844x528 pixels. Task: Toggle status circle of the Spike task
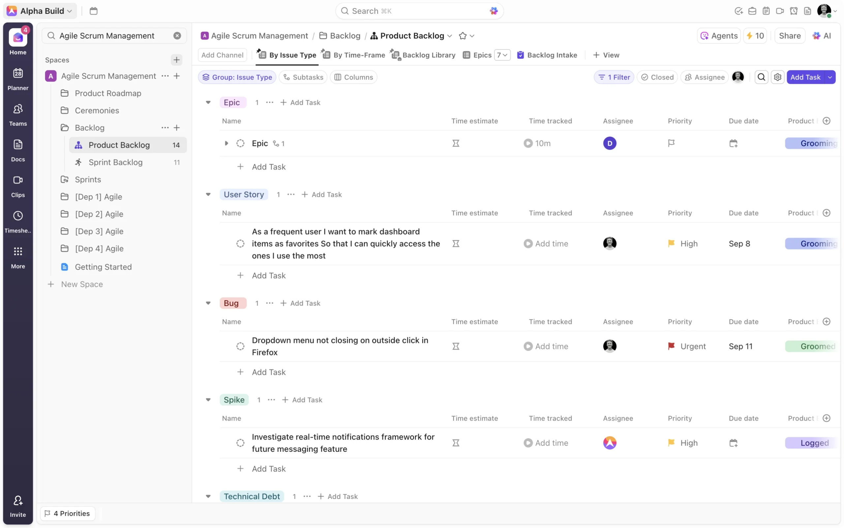point(240,443)
